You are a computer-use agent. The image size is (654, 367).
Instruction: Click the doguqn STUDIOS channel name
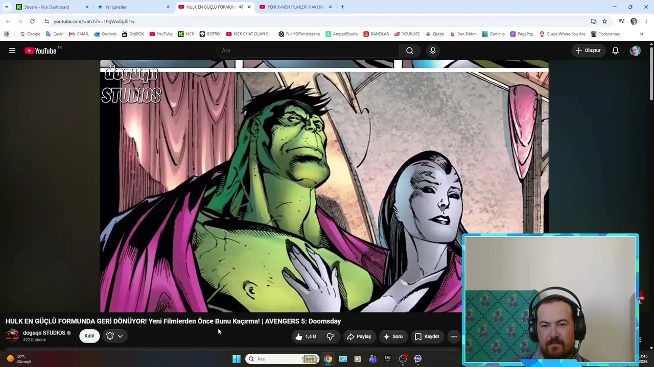pos(44,333)
